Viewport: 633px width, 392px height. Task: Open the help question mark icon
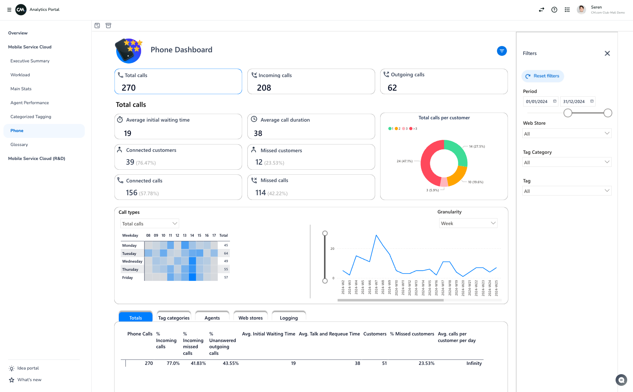pyautogui.click(x=554, y=10)
